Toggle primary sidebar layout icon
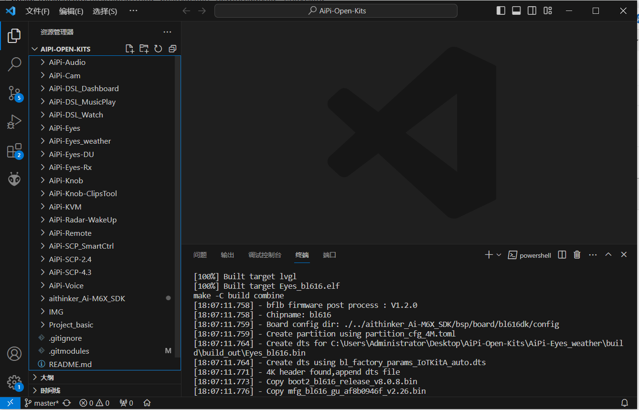The image size is (639, 410). pyautogui.click(x=501, y=11)
